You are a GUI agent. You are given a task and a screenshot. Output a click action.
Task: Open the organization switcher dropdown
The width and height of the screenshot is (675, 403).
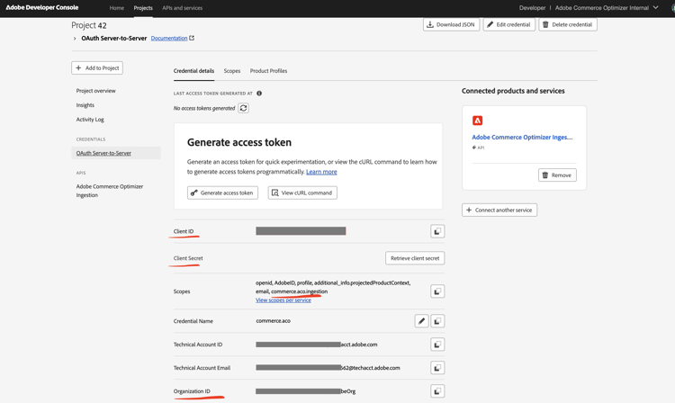coord(655,8)
